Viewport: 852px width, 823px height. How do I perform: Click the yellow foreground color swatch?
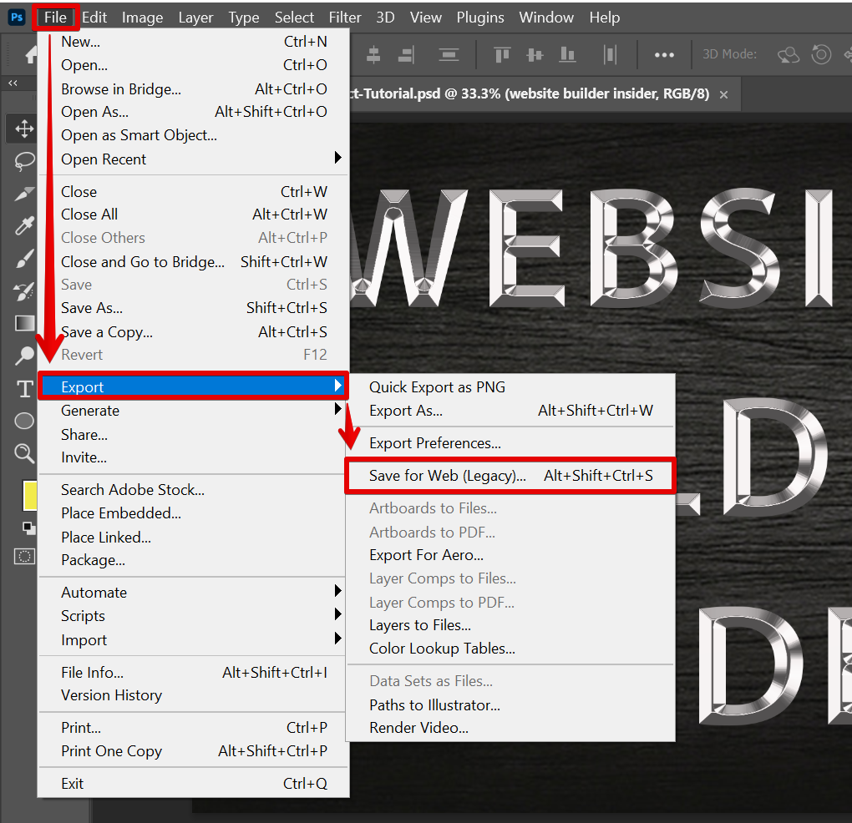(28, 496)
